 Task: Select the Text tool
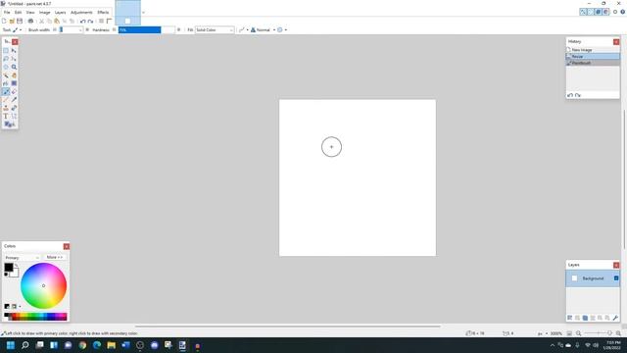pyautogui.click(x=6, y=116)
